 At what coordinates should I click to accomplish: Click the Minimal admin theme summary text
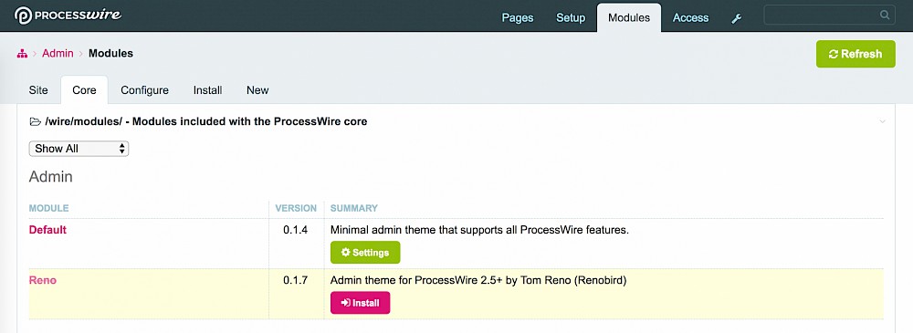click(480, 230)
